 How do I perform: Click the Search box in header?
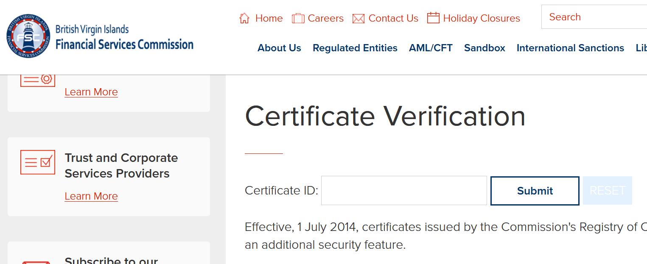click(x=594, y=17)
